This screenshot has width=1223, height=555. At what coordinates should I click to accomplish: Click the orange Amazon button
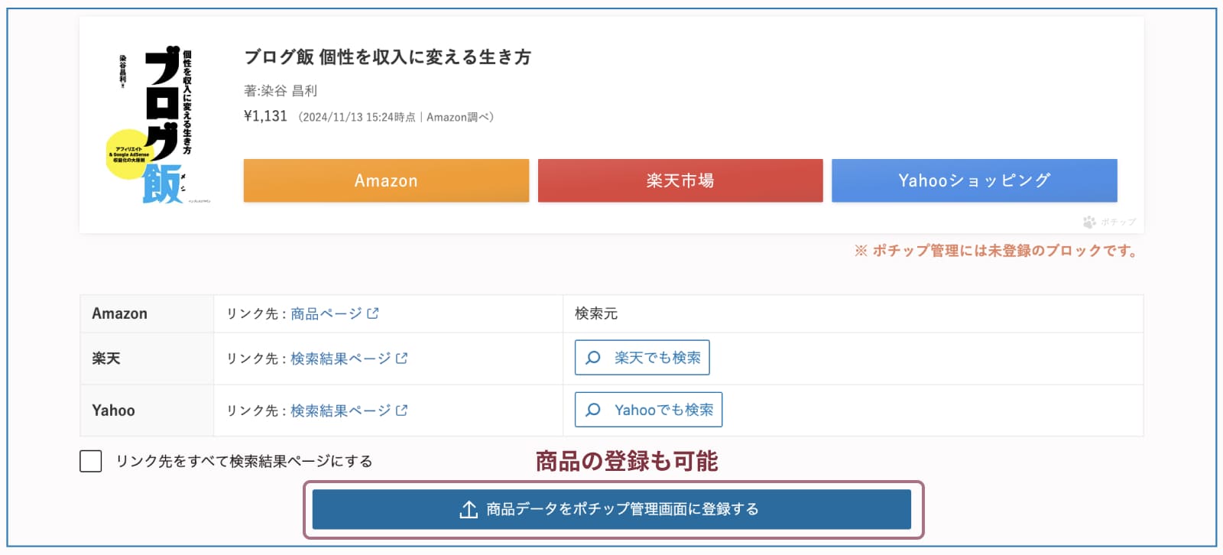pyautogui.click(x=386, y=180)
